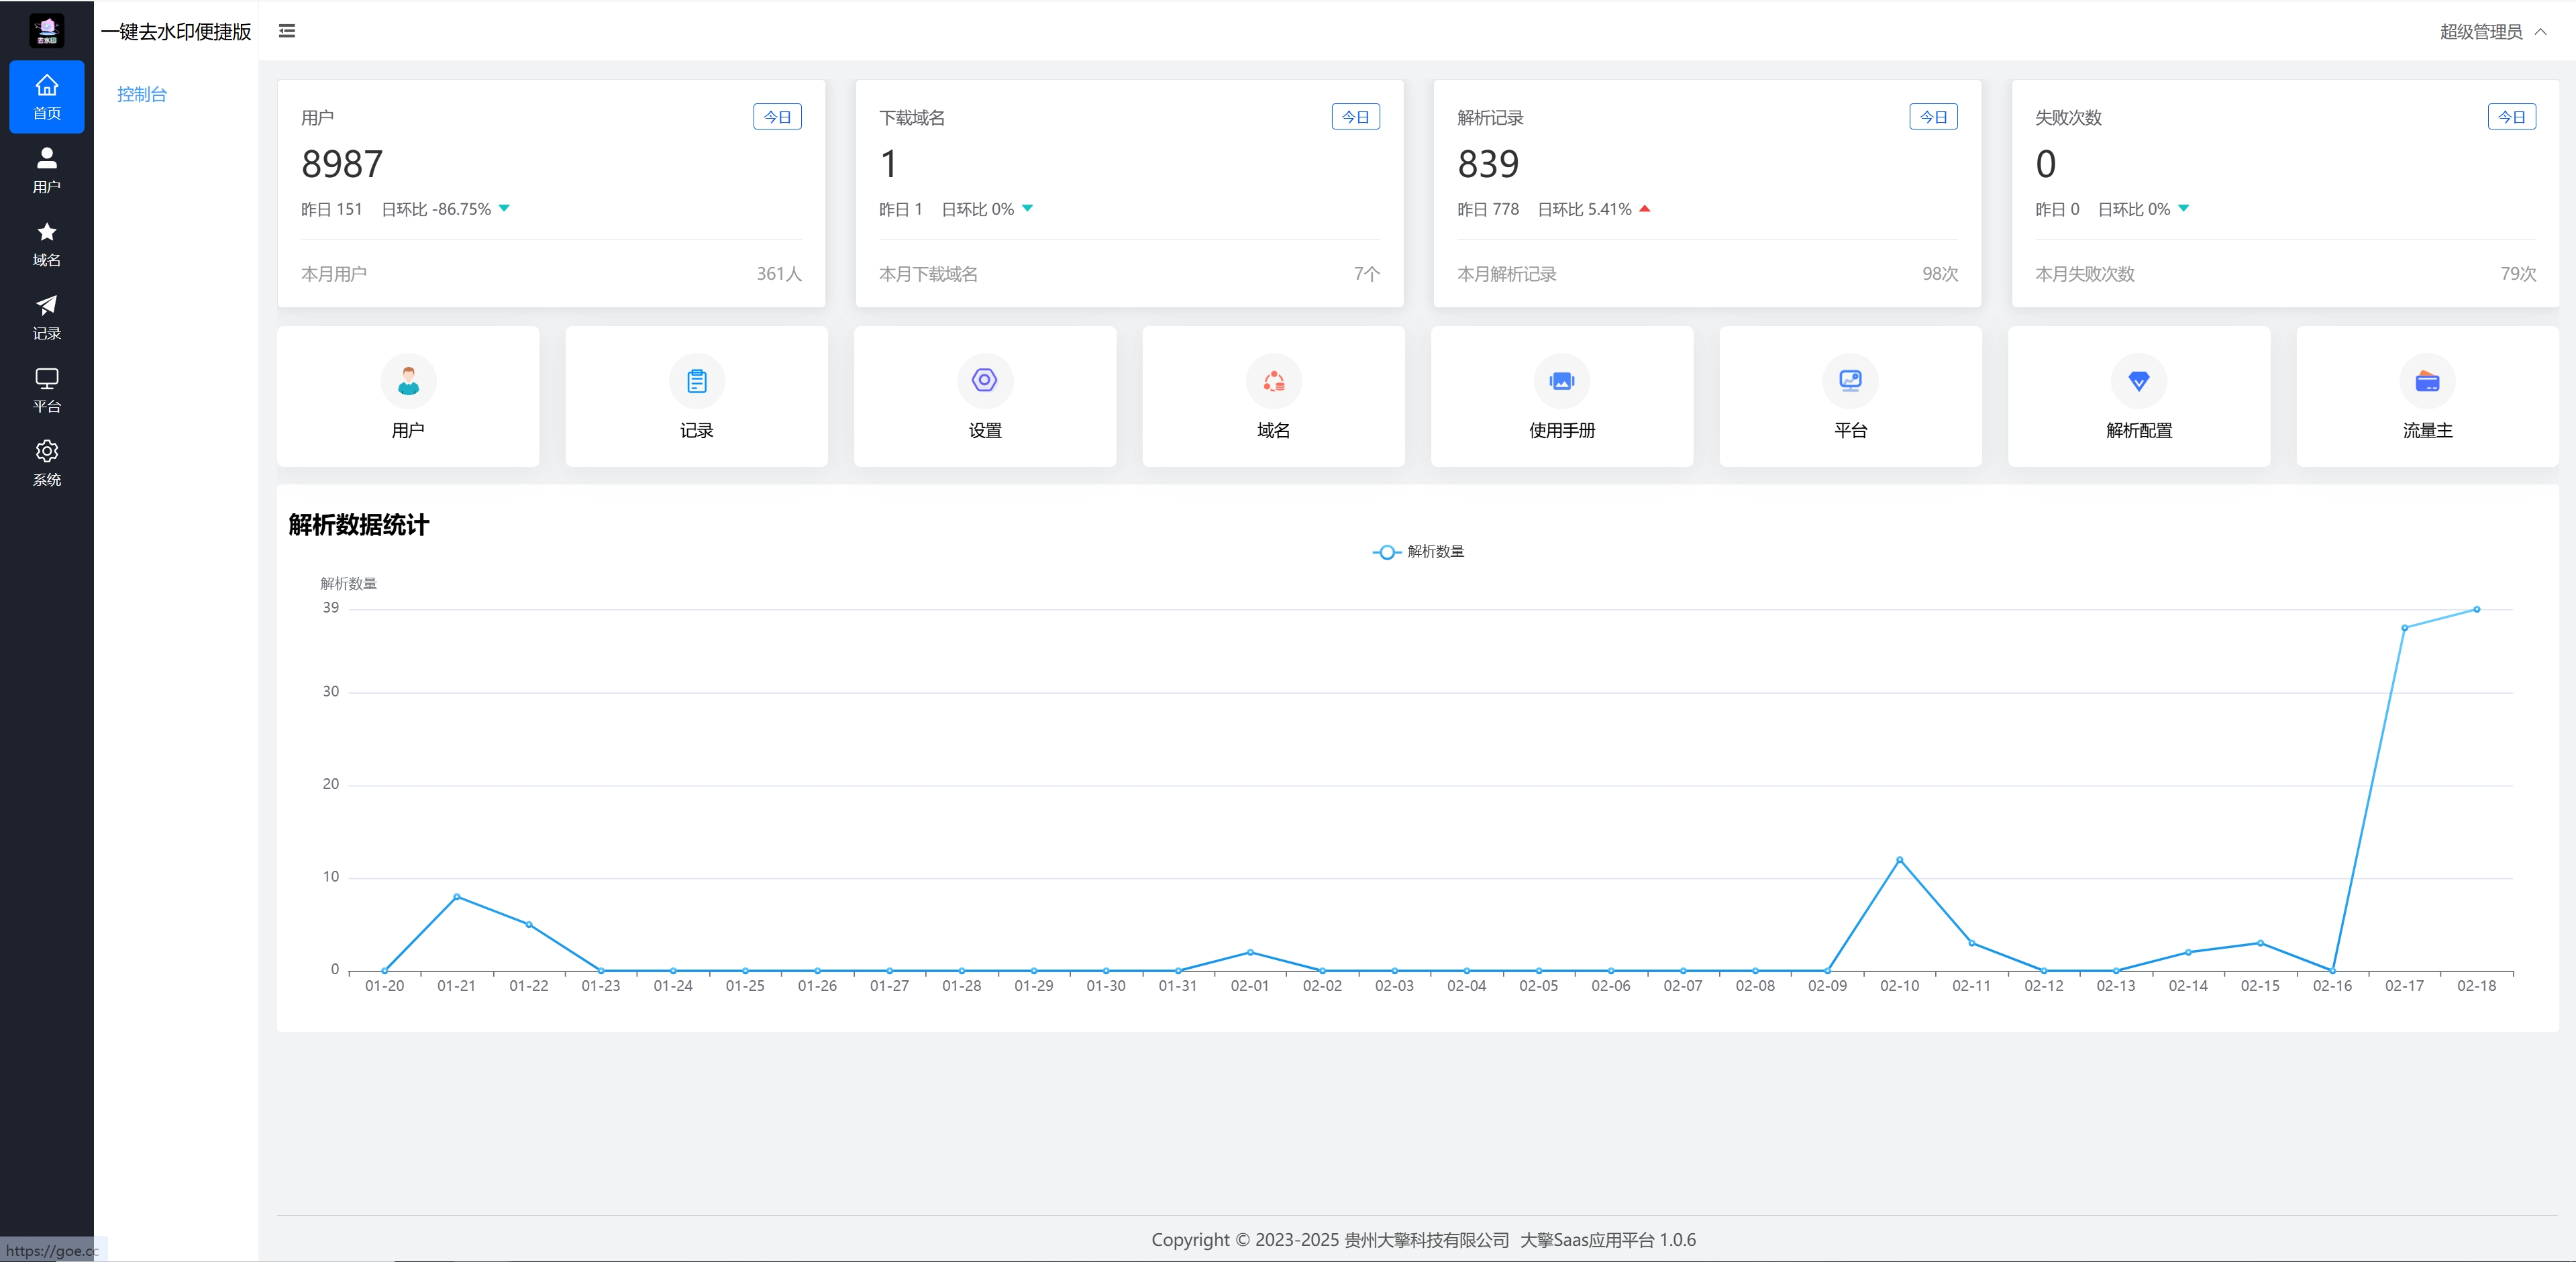Image resolution: width=2576 pixels, height=1262 pixels.
Task: Click the 本月失败次数 label
Action: [x=2085, y=274]
